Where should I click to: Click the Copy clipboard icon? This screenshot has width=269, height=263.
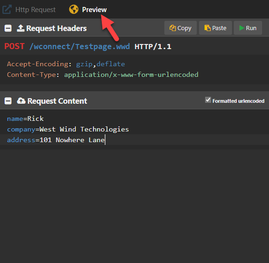[173, 28]
